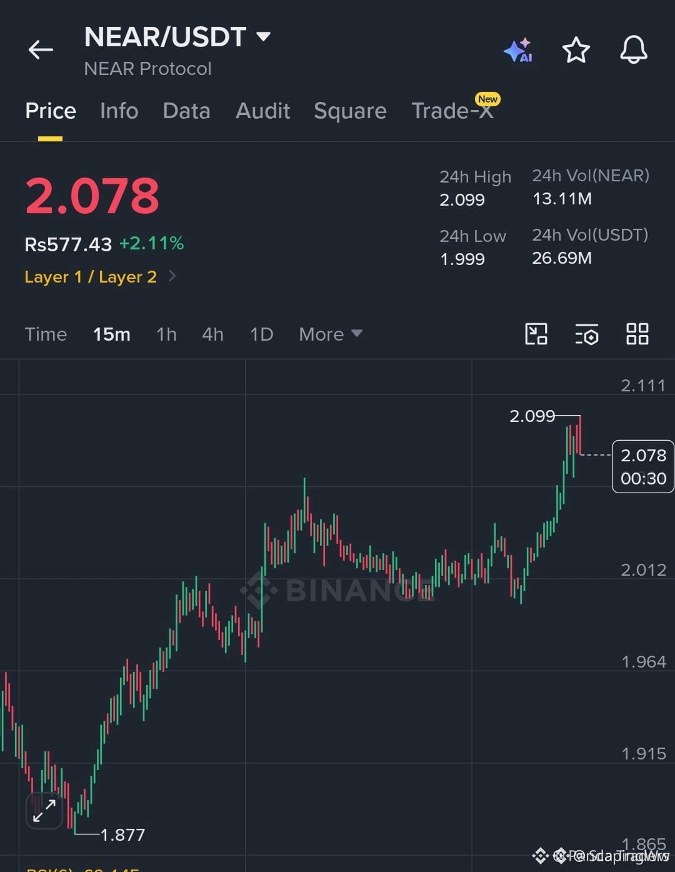Screen dimensions: 675x872
Task: Open the Trade-X tab
Action: coord(452,111)
